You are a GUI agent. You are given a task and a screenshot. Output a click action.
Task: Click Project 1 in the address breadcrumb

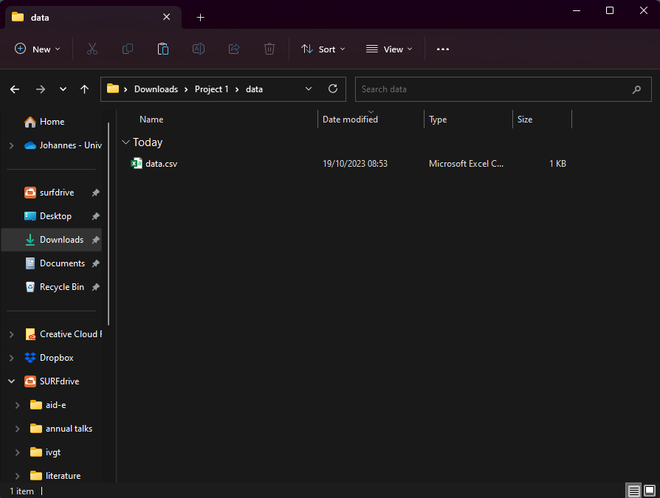pyautogui.click(x=212, y=89)
